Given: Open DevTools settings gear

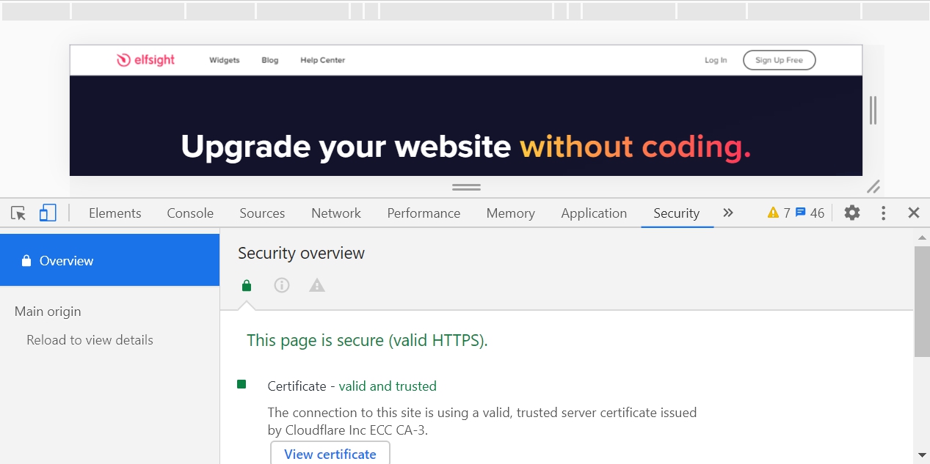Looking at the screenshot, I should point(851,213).
